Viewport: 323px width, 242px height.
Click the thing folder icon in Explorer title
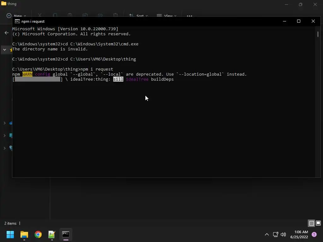click(3, 3)
